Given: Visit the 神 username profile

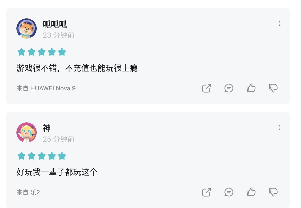Looking at the screenshot, I should [47, 128].
